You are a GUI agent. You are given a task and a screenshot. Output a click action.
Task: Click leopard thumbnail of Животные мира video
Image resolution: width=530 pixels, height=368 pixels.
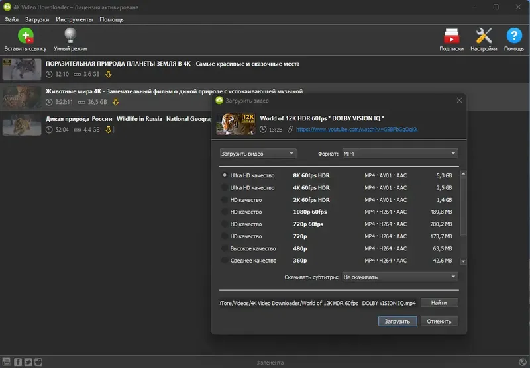[22, 97]
